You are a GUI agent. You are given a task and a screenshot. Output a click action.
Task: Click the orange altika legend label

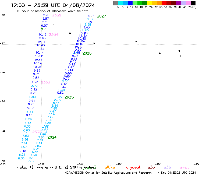[x=110, y=167]
